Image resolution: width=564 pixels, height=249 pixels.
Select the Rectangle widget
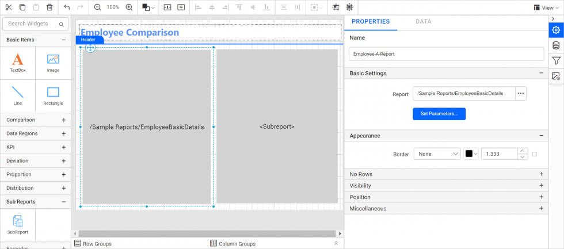pyautogui.click(x=53, y=96)
